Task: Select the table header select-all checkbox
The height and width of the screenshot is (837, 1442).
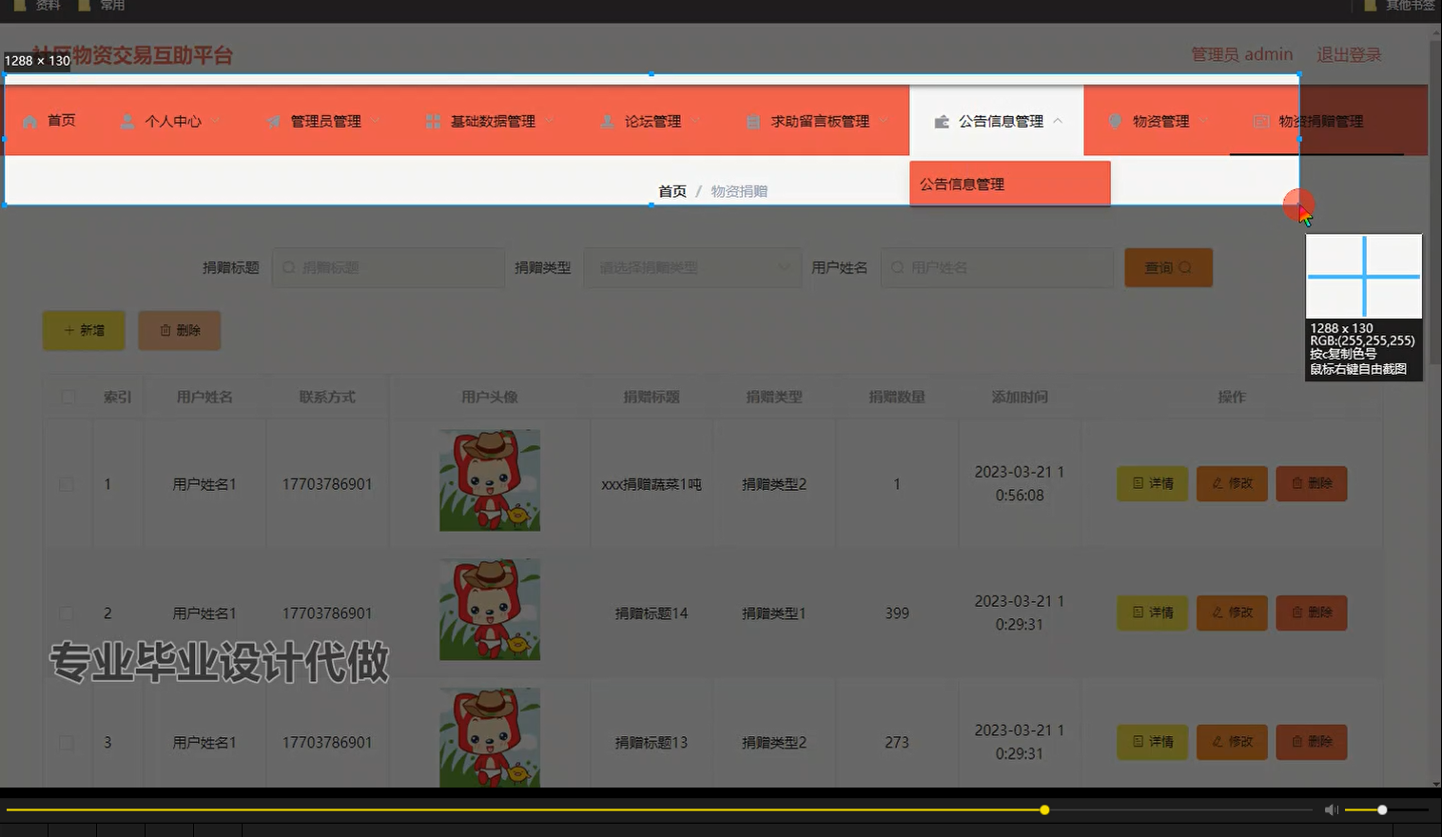Action: 68,397
